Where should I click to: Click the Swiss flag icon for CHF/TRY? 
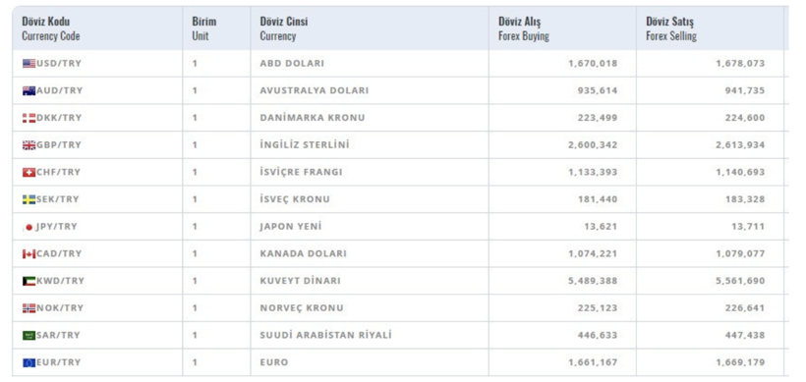click(29, 173)
